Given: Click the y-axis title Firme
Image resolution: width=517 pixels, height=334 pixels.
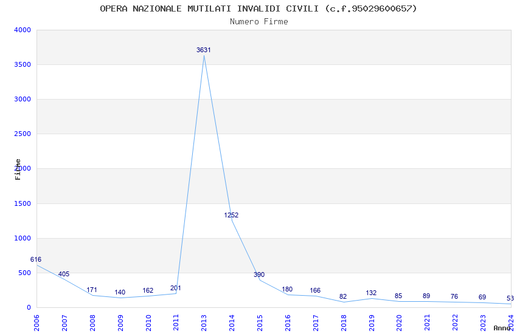Looking at the screenshot, I should click(x=18, y=169).
